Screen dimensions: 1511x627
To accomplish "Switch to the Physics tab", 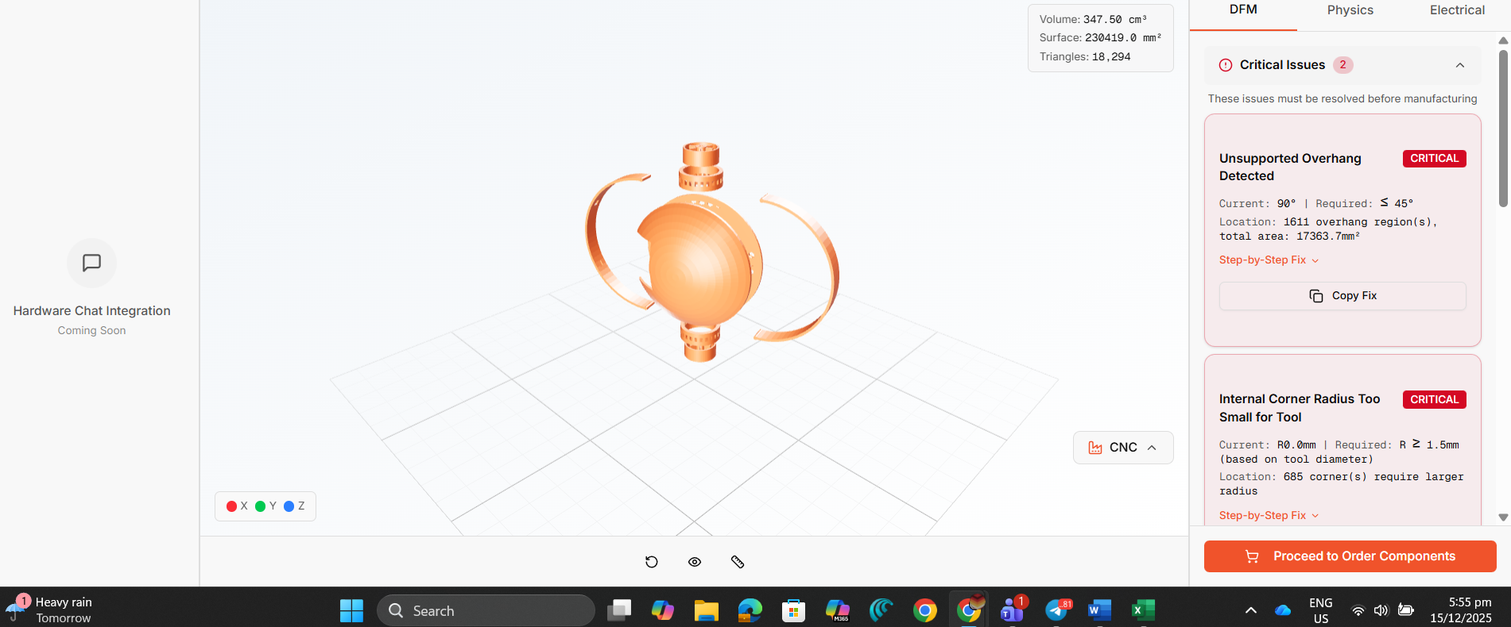I will [x=1350, y=10].
